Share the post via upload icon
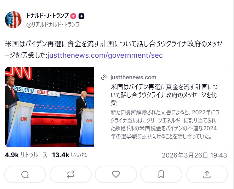This screenshot has height=189, width=234. click(207, 174)
